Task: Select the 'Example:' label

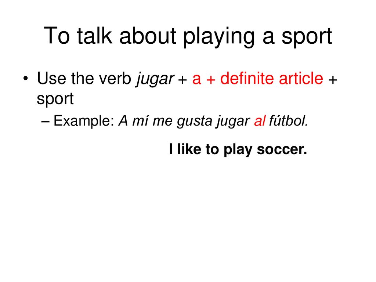Action: coord(84,121)
